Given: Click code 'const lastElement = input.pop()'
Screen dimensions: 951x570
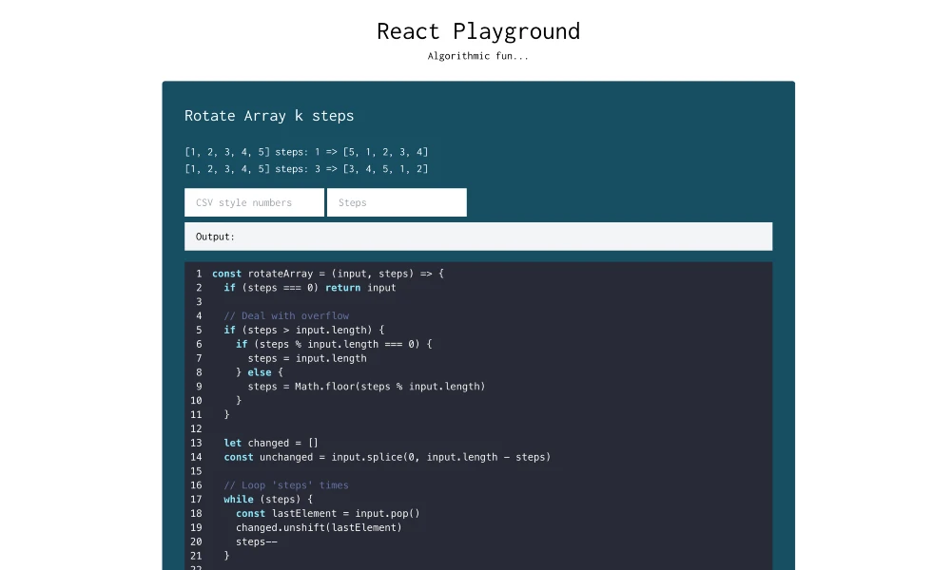Looking at the screenshot, I should point(327,513).
